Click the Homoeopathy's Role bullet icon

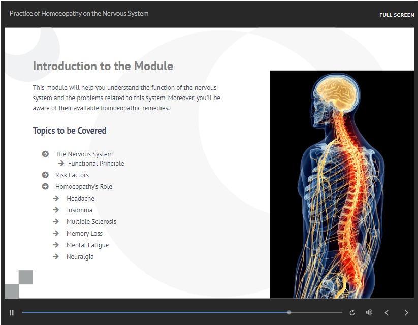coord(45,186)
